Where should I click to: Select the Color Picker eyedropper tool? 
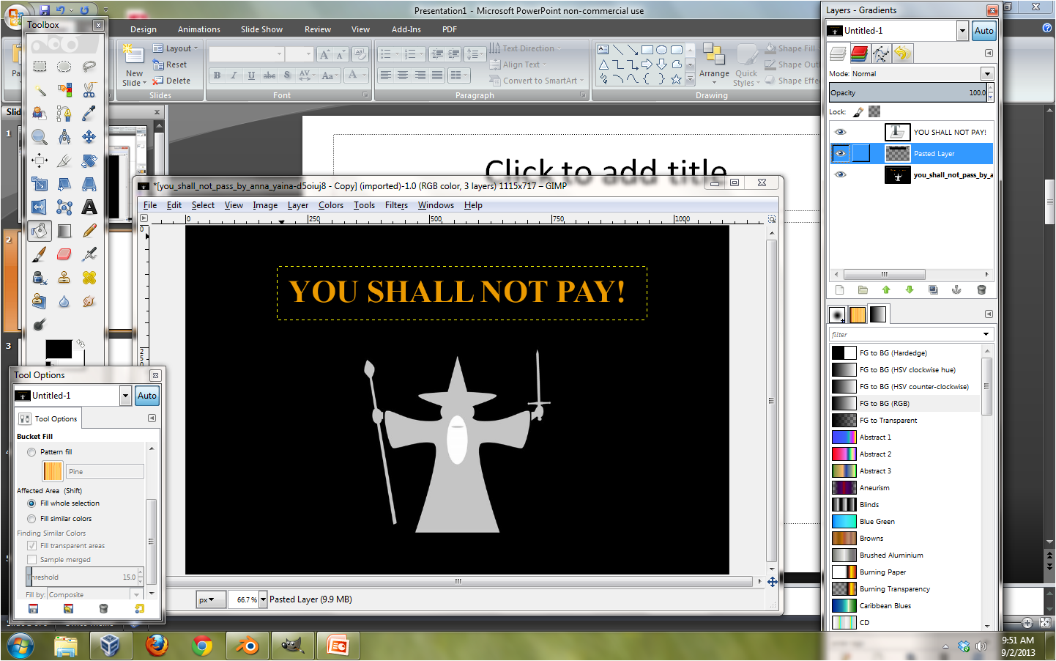click(89, 114)
